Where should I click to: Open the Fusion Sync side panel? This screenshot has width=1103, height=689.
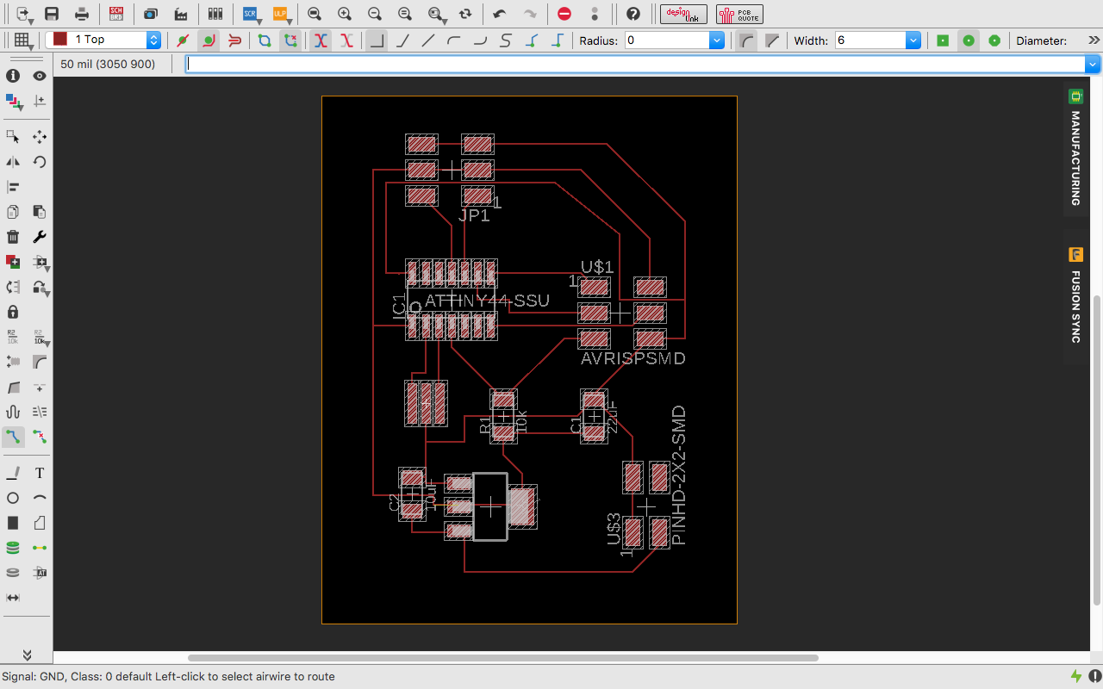tap(1075, 295)
